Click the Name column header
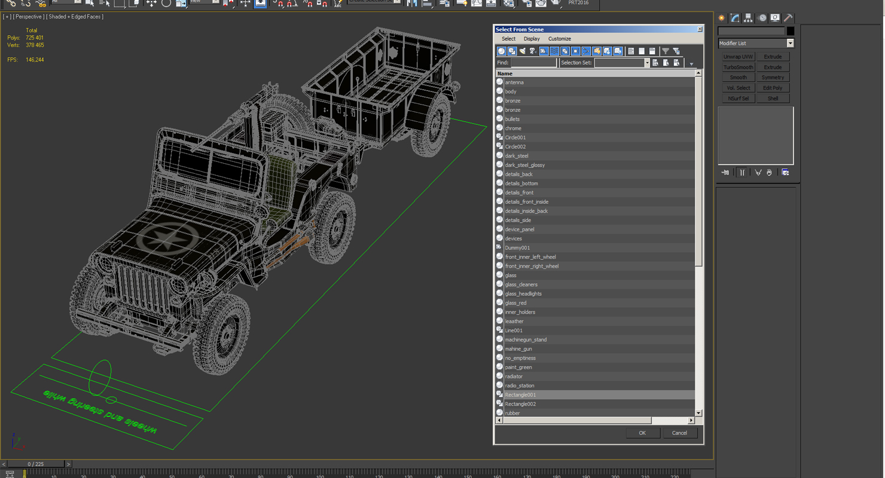 pos(595,73)
